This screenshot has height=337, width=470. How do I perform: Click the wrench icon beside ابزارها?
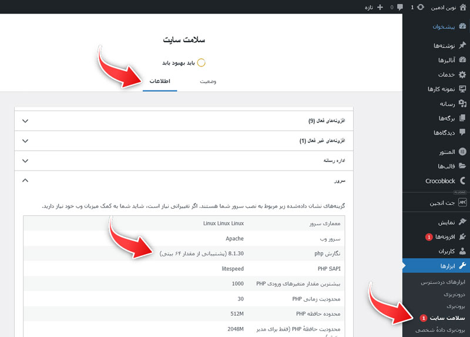click(x=462, y=266)
